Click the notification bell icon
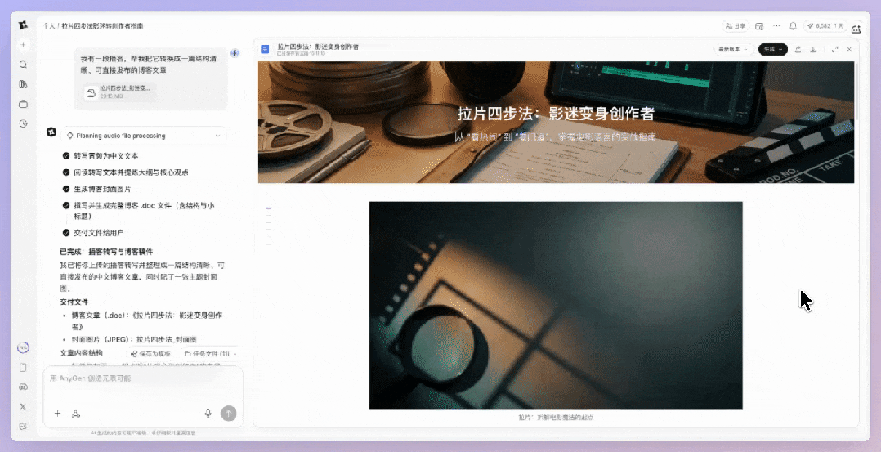This screenshot has width=881, height=452. [x=793, y=26]
